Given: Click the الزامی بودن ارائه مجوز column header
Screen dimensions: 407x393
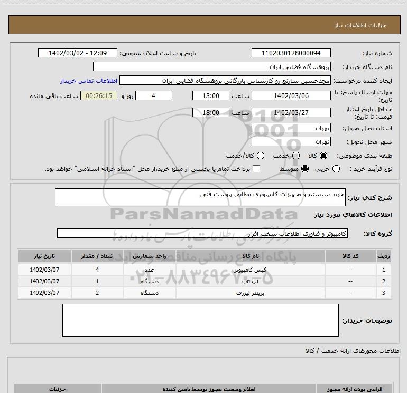Looking at the screenshot, I should [x=355, y=389].
